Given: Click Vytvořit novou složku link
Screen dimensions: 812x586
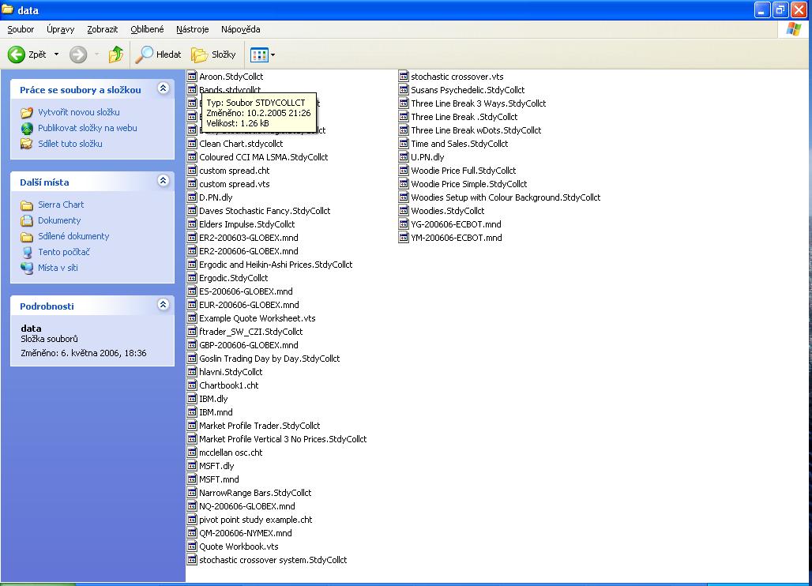Looking at the screenshot, I should pos(79,112).
